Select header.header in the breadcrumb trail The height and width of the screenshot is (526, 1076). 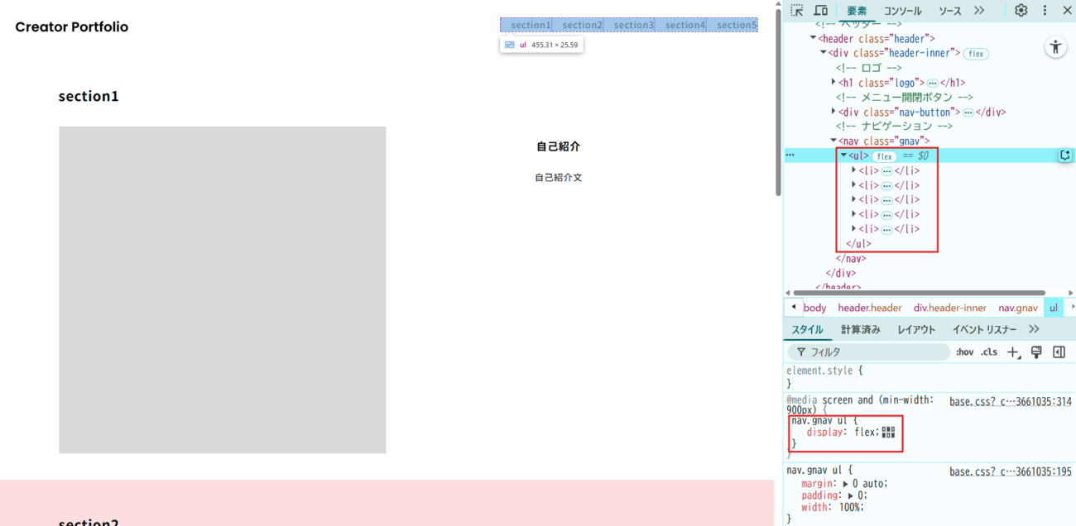[x=869, y=308]
